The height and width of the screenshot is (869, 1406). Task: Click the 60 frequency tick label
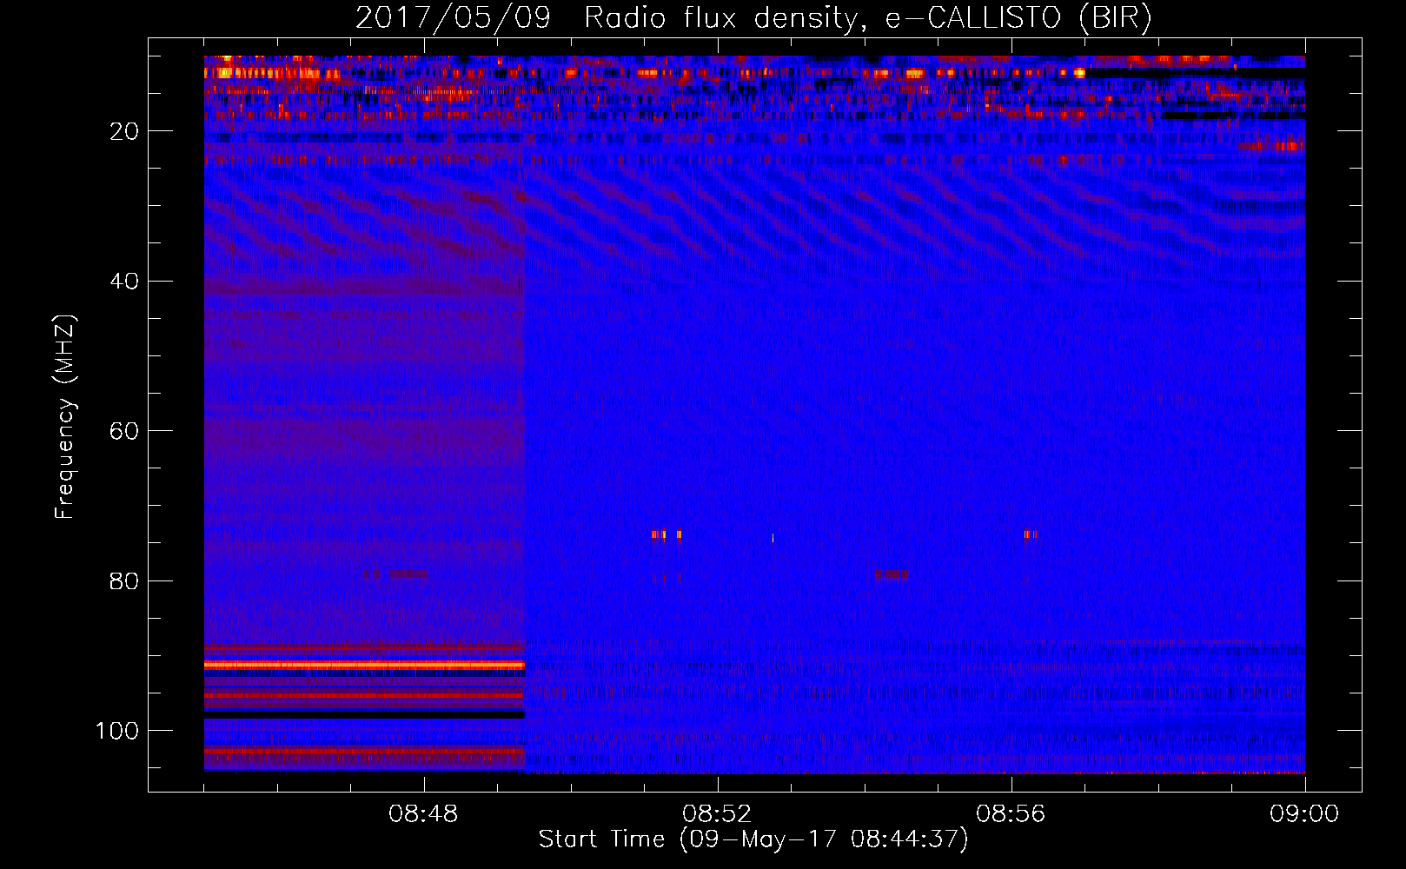pyautogui.click(x=125, y=431)
